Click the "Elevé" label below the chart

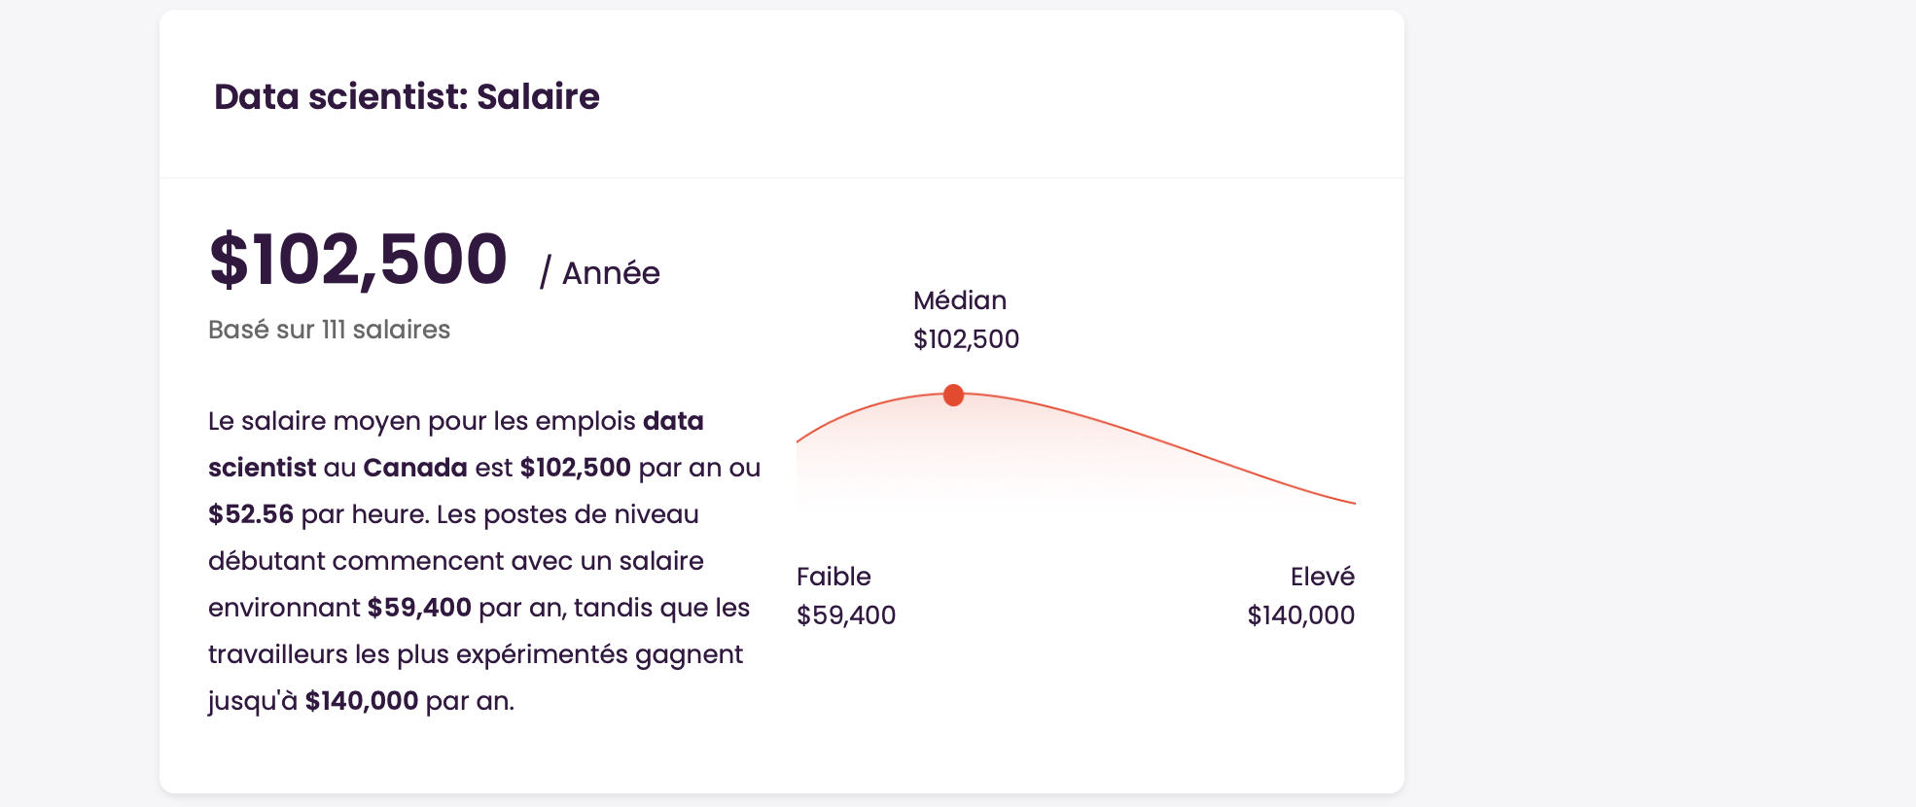point(1322,577)
